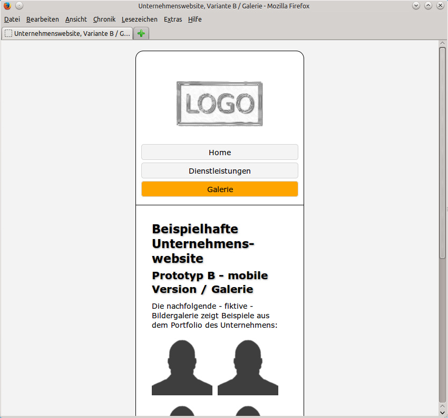Click the first portrait silhouette thumbnail
The height and width of the screenshot is (418, 448).
[182, 367]
